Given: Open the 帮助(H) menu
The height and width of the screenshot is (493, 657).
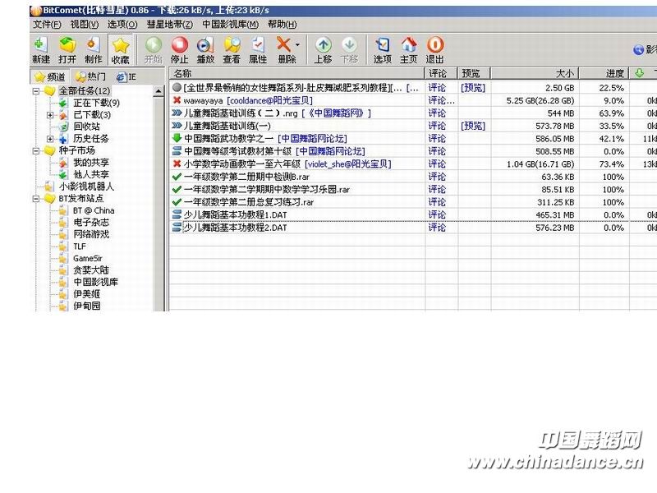Looking at the screenshot, I should tap(282, 24).
